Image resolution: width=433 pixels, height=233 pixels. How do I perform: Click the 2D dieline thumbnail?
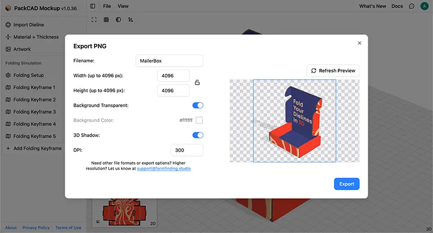click(x=124, y=213)
